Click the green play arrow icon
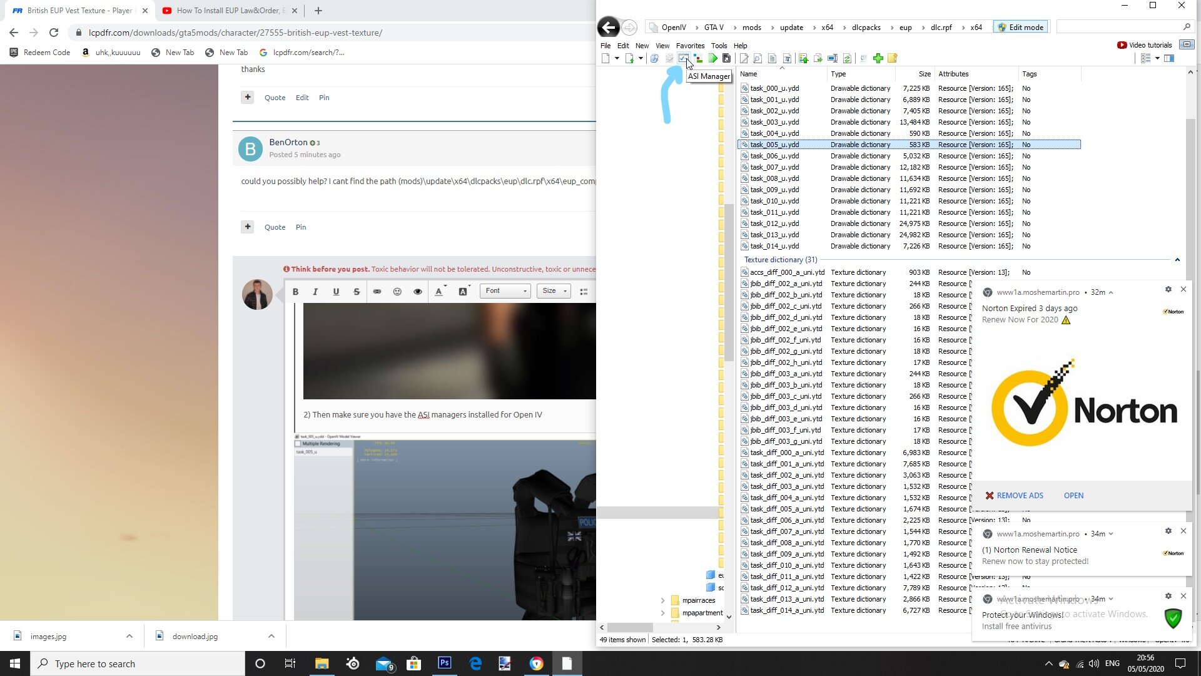The height and width of the screenshot is (676, 1201). (x=712, y=58)
